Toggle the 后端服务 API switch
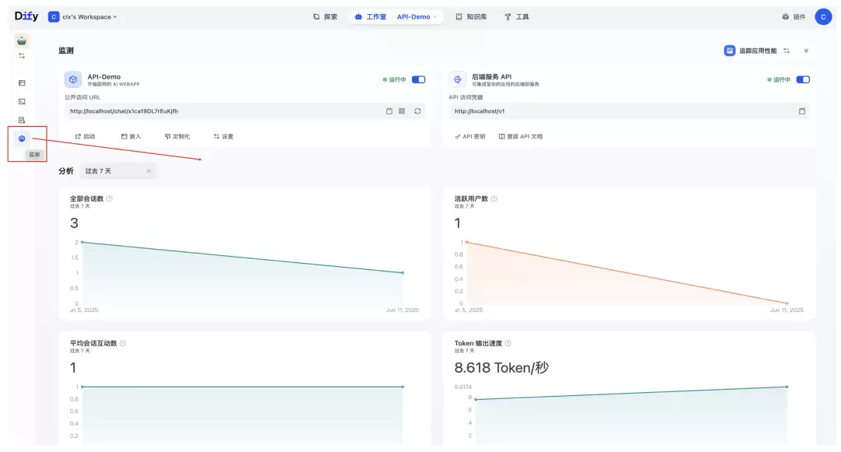The height and width of the screenshot is (452, 841). [x=803, y=80]
